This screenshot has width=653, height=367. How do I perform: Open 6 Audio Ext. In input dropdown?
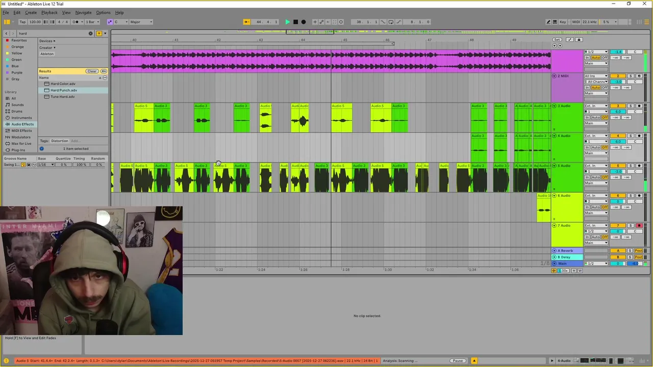pyautogui.click(x=596, y=196)
